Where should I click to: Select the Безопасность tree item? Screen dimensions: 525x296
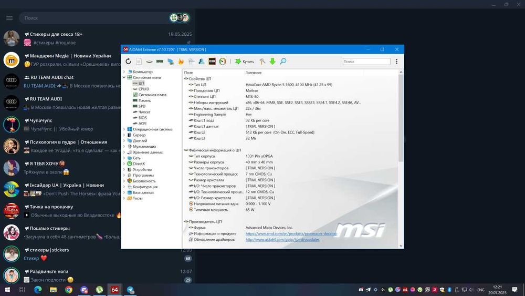144,181
